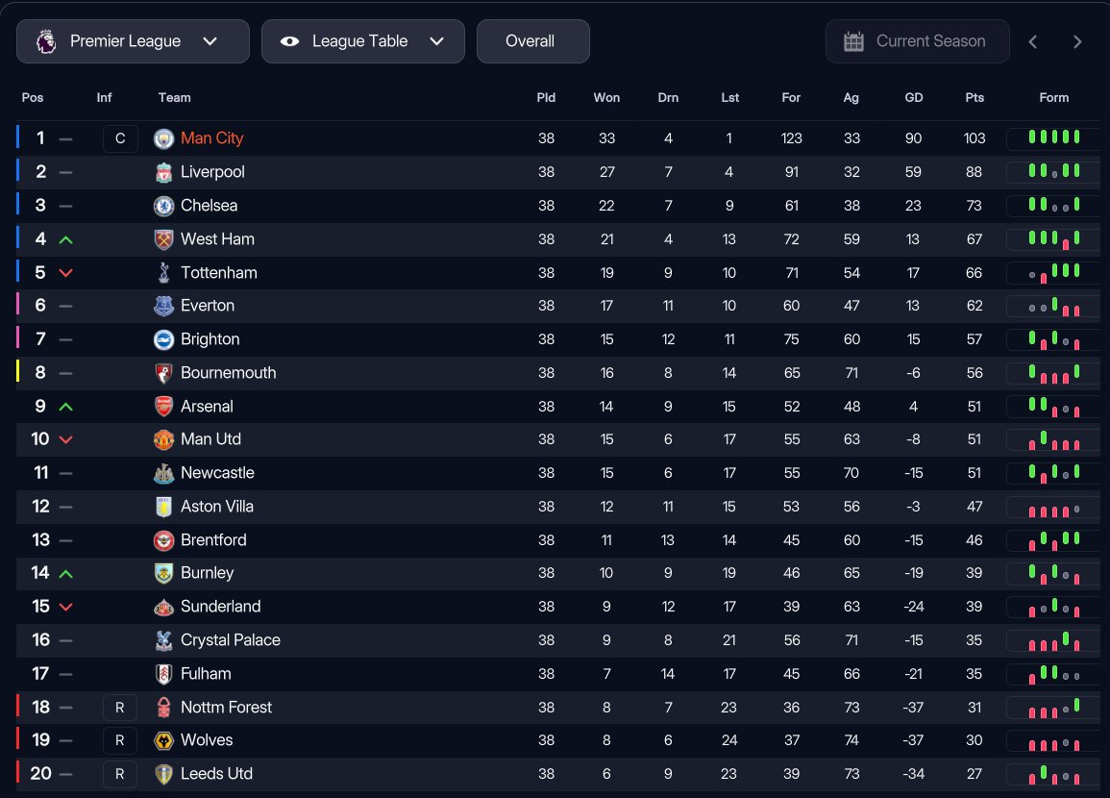This screenshot has width=1110, height=798.
Task: Click the Tottenham club badge
Action: pyautogui.click(x=163, y=273)
